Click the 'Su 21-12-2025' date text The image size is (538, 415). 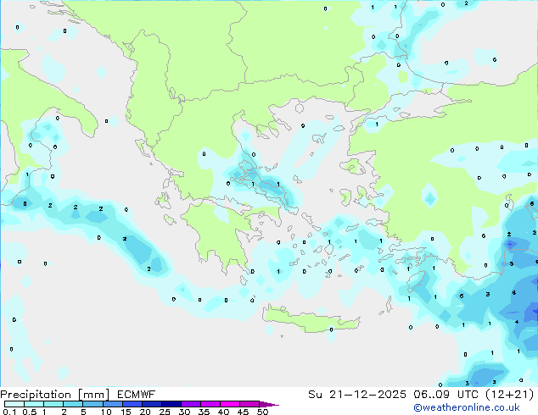[357, 395]
